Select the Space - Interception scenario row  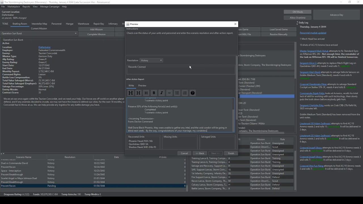[93, 171]
